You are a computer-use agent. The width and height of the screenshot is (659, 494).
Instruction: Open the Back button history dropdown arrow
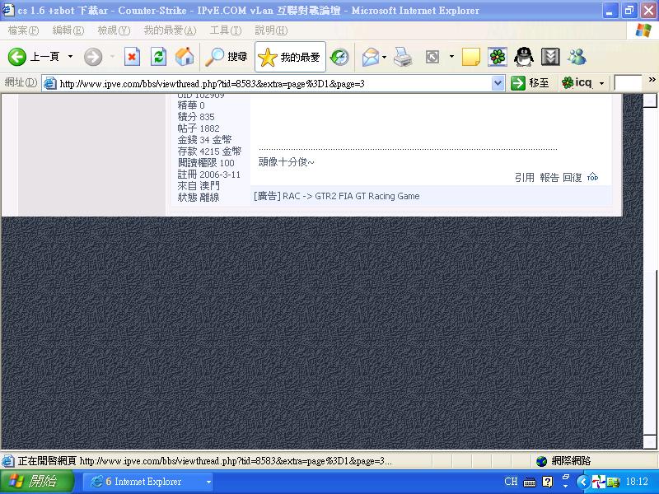pos(70,56)
